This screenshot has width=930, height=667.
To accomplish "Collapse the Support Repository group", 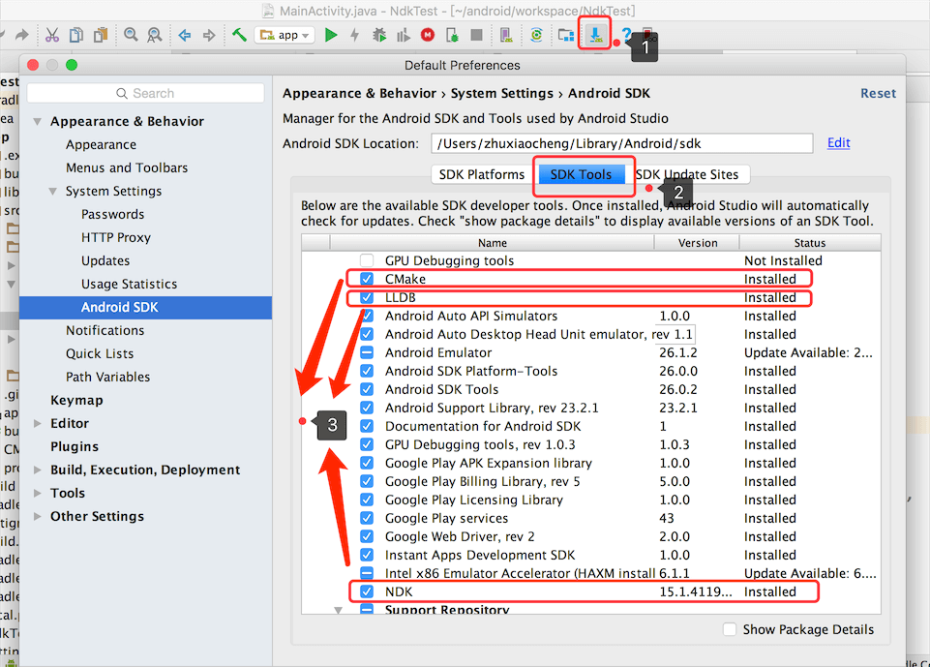I will pyautogui.click(x=338, y=610).
